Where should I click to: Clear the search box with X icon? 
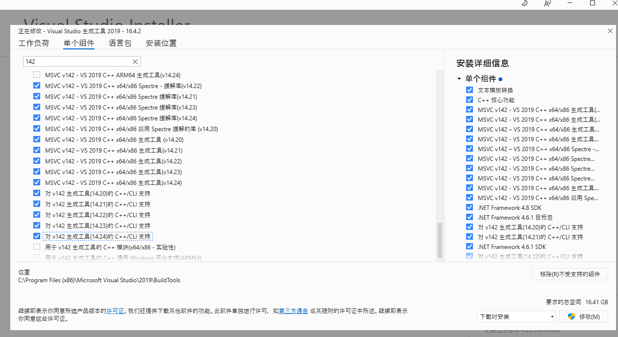[x=135, y=62]
